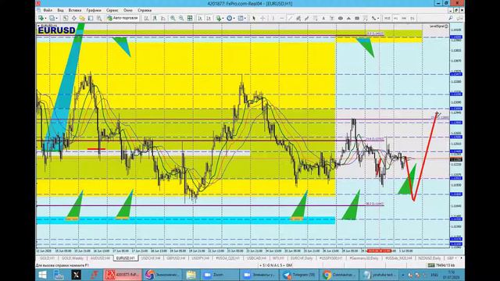Screen dimensions: 500x281
Task: Toggle the Авто-торговля button
Action: coord(123,18)
